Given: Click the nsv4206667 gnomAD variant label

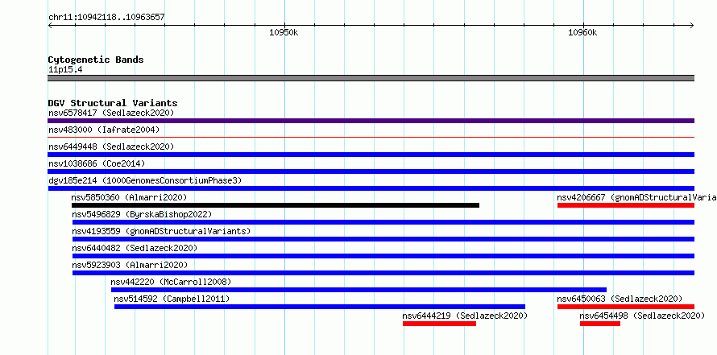Looking at the screenshot, I should [636, 197].
